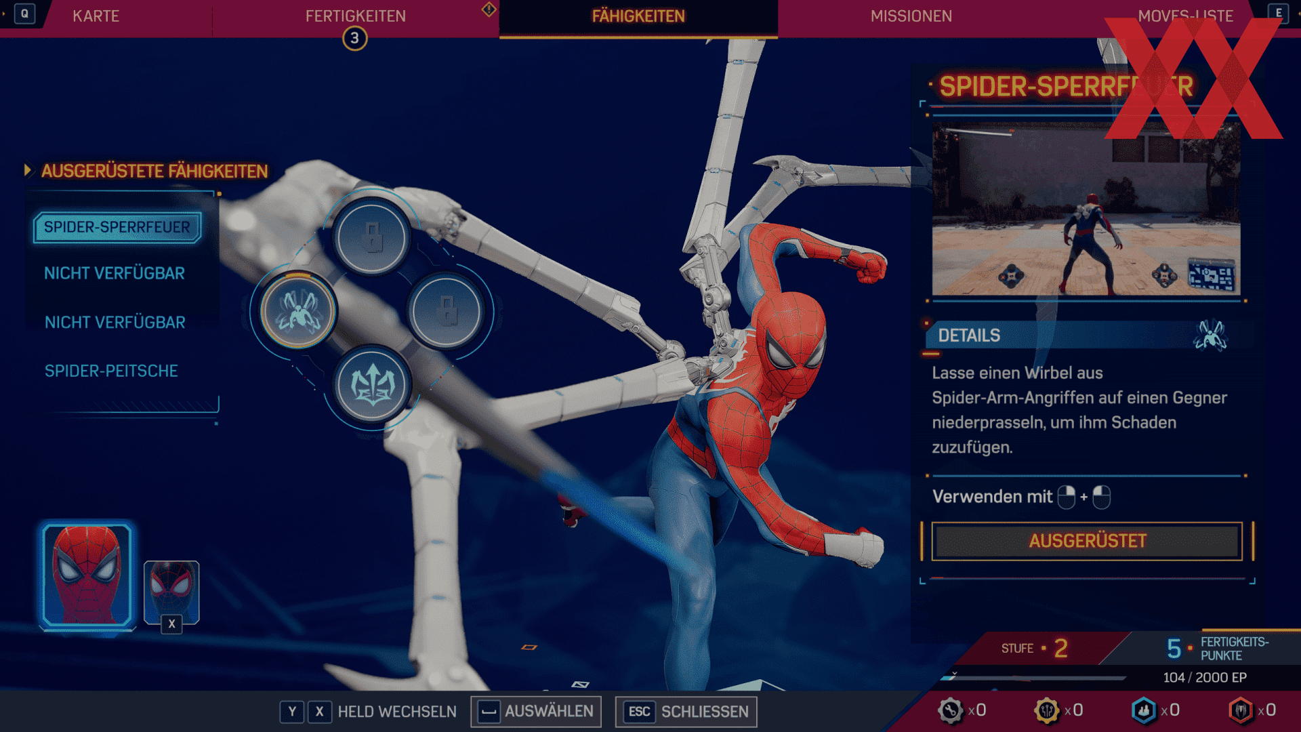
Task: Click the warning diamond icon near Fertigkeiten
Action: point(489,9)
